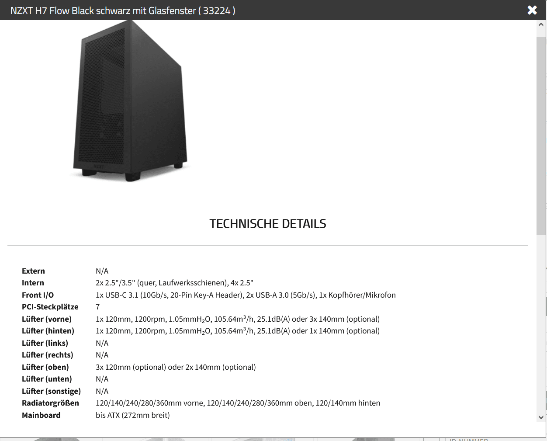This screenshot has height=441, width=547.
Task: Click the value '3x 120mm (optional) oder 2x 140mm (optional)'
Action: point(176,367)
